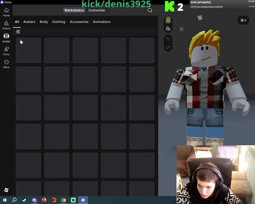
Task: Open the Party sidebar item
Action: 6,51
